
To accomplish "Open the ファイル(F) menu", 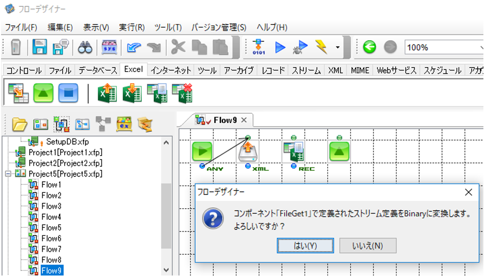I will click(x=21, y=28).
